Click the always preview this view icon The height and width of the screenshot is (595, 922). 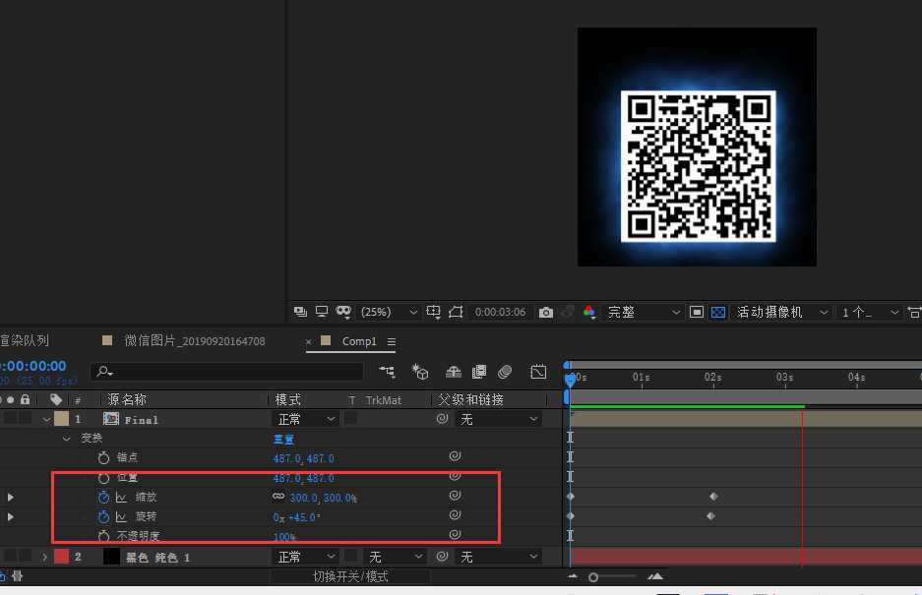[300, 312]
